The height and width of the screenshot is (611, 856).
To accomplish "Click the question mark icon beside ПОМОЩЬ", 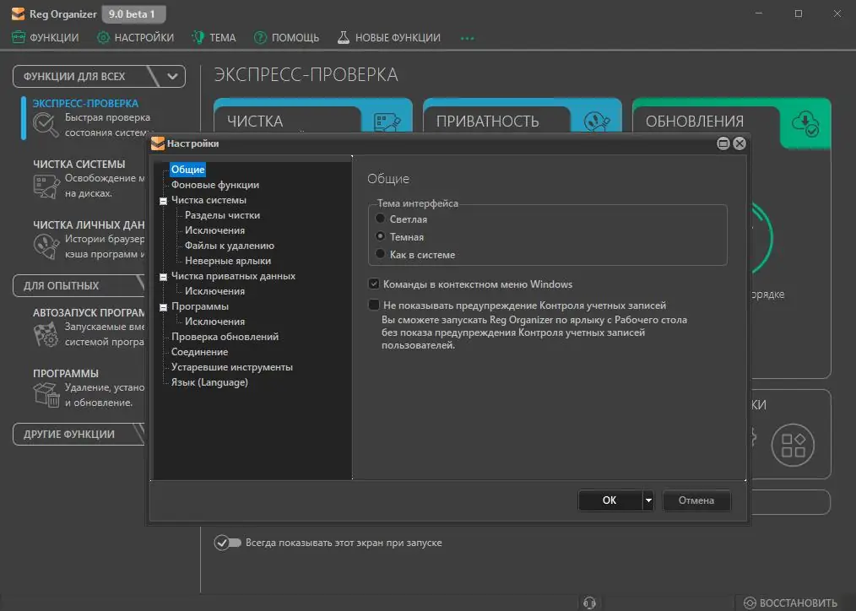I will pos(260,38).
